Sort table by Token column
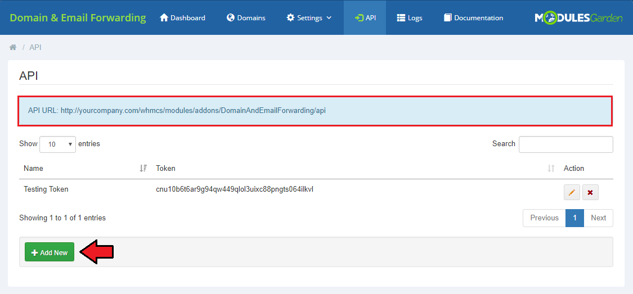633x294 pixels. pyautogui.click(x=355, y=169)
